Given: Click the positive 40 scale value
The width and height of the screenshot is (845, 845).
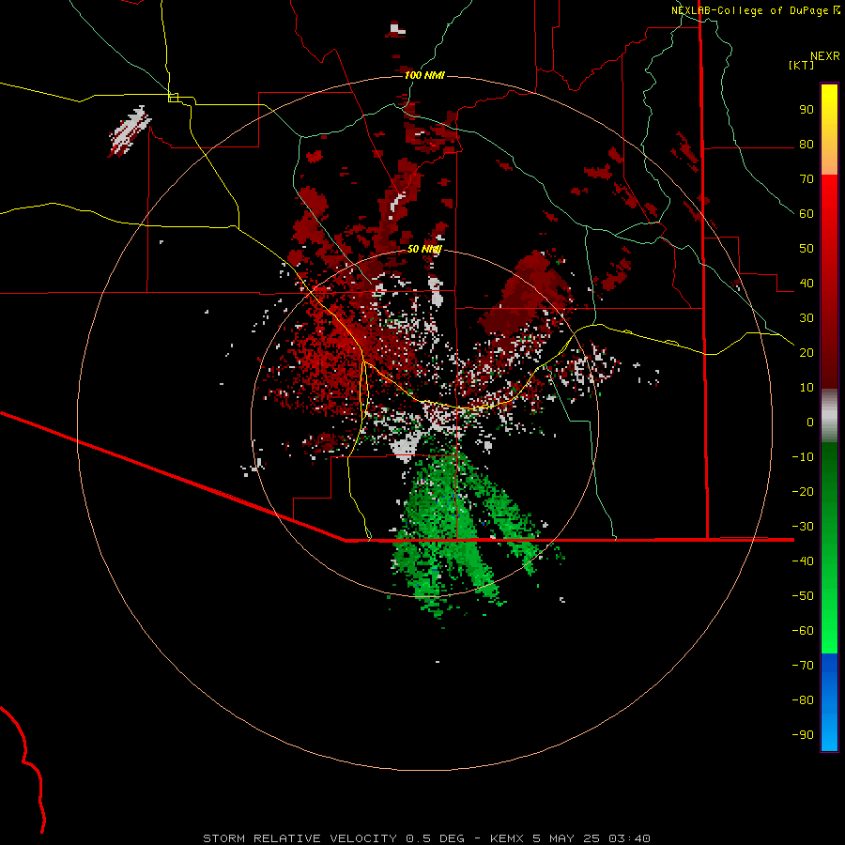Looking at the screenshot, I should pos(807,283).
